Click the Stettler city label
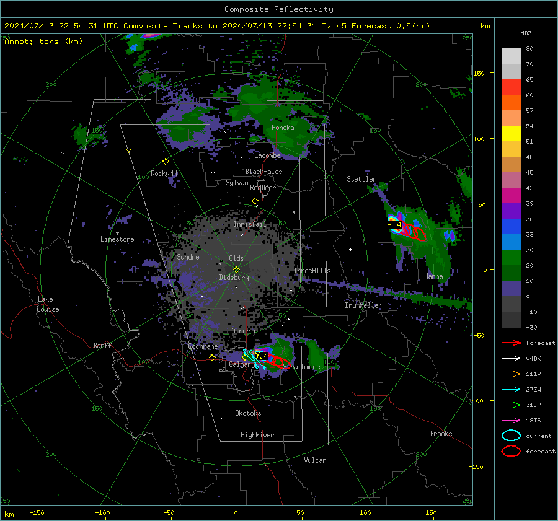Image resolution: width=558 pixels, height=521 pixels. 361,179
